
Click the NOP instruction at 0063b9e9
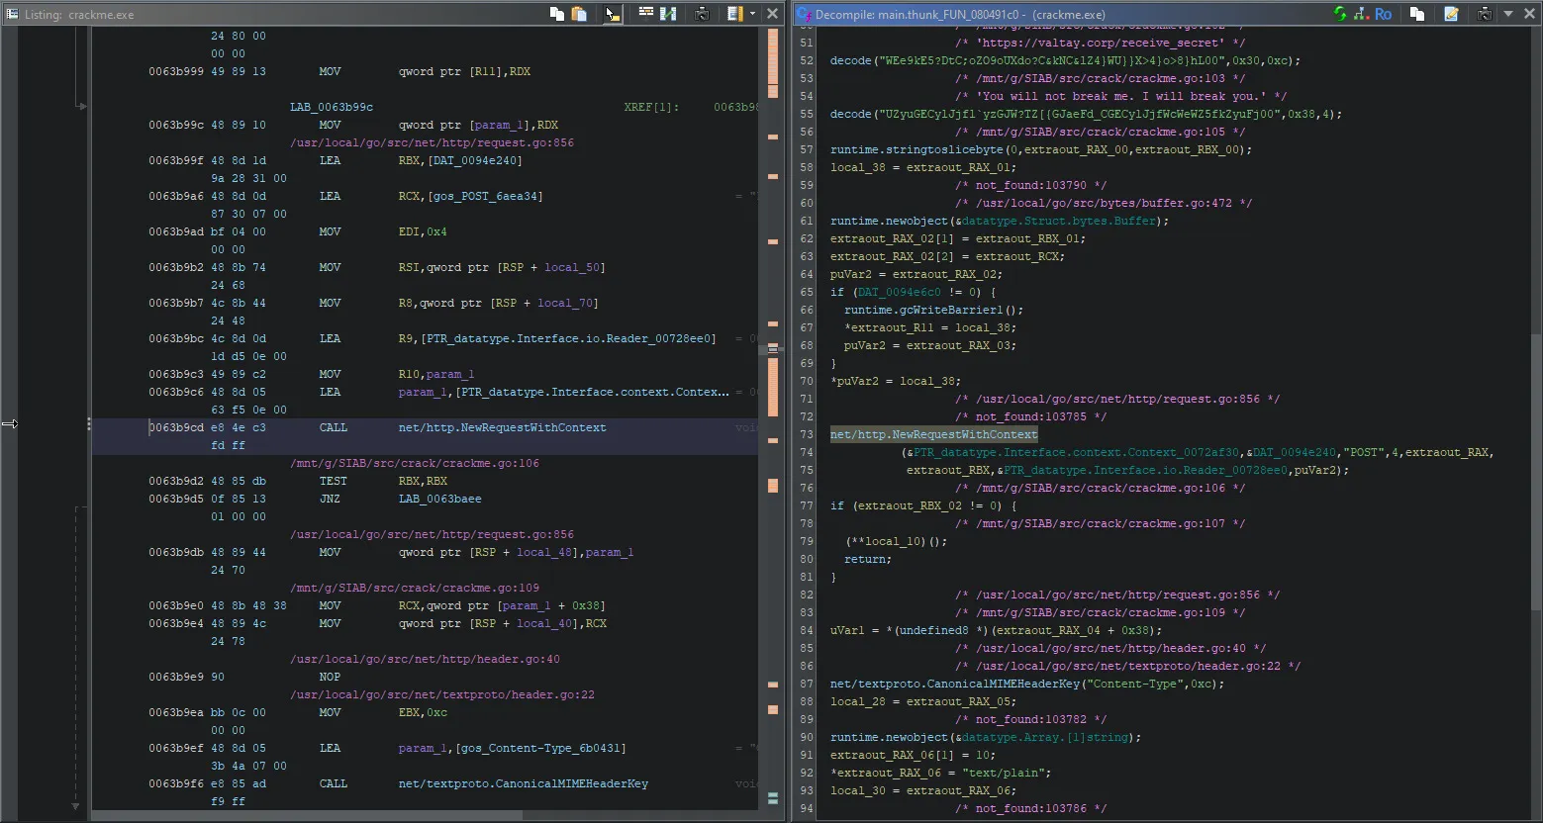click(x=330, y=677)
